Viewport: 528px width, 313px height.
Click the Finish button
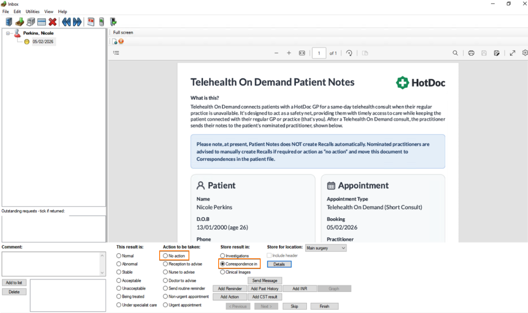pyautogui.click(x=324, y=306)
